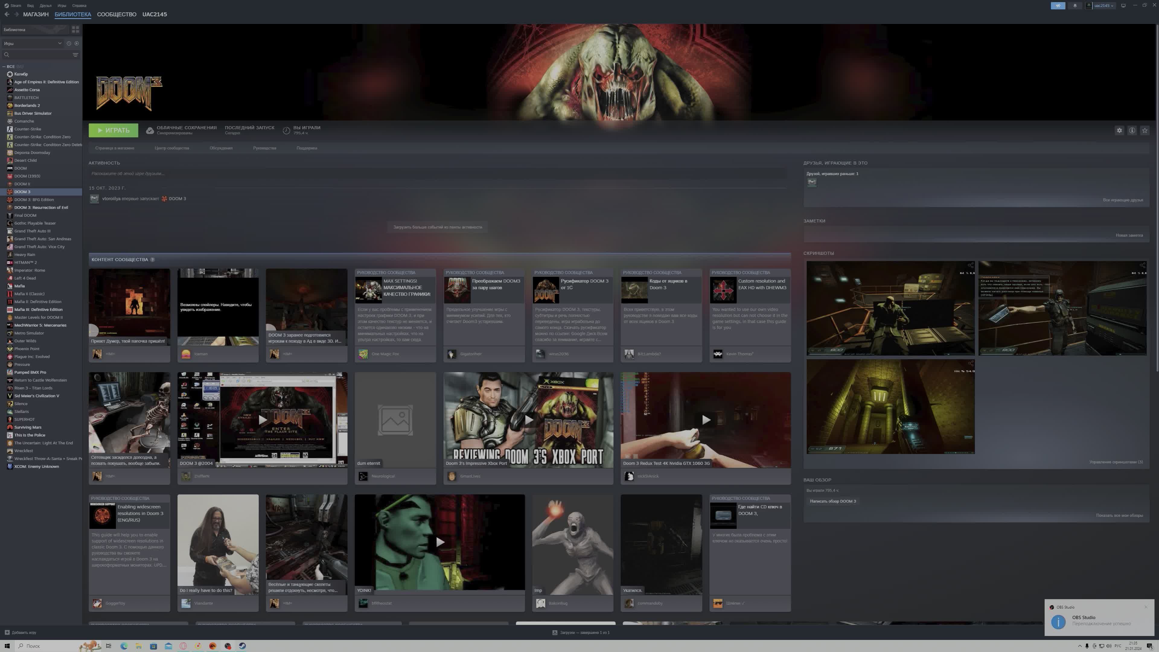Open the Друзья menu in the menu bar

[x=46, y=5]
